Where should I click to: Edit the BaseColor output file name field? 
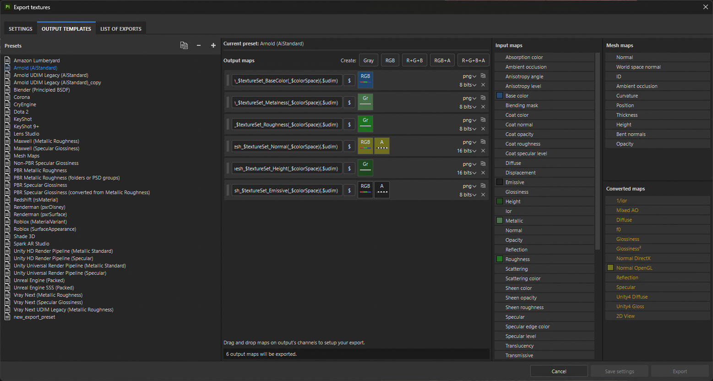(287, 81)
